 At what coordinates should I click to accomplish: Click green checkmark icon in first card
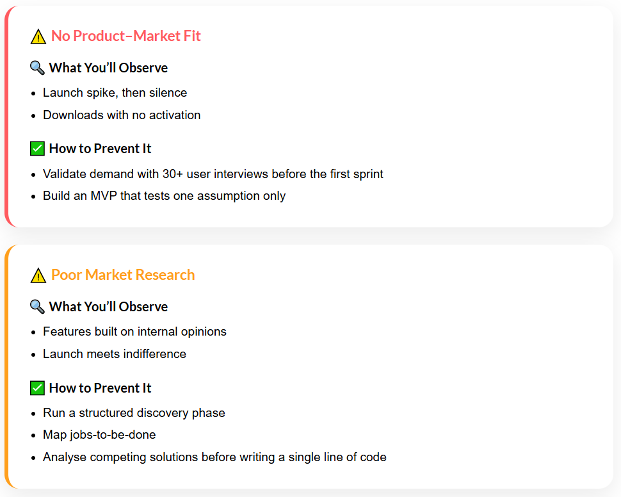(37, 149)
